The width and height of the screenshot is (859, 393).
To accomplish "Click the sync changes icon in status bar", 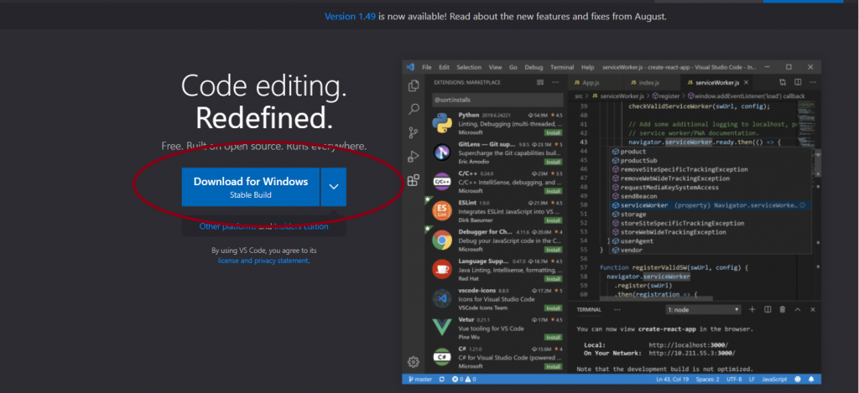I will coord(442,380).
